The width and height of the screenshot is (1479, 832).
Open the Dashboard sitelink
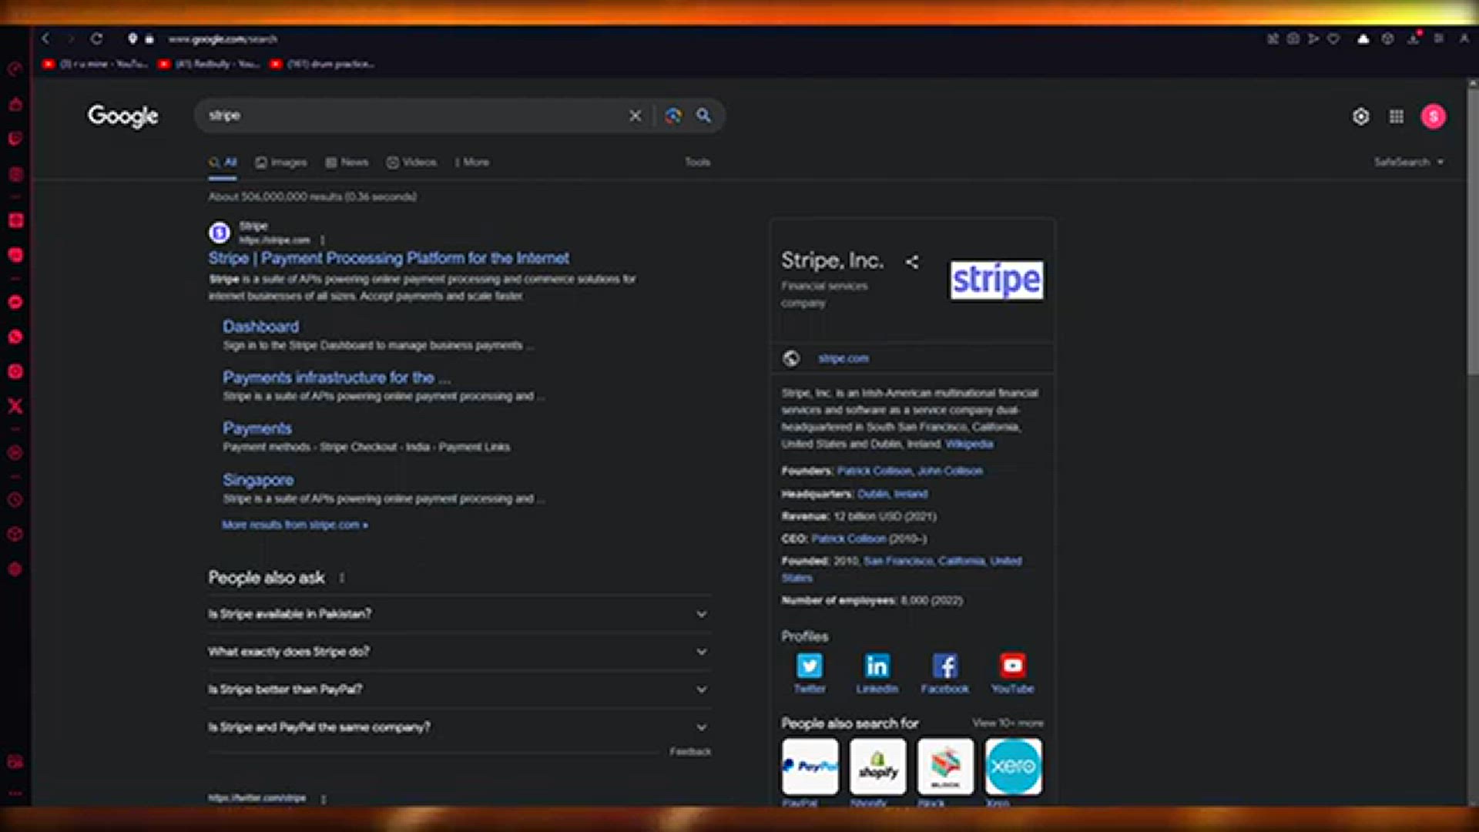pyautogui.click(x=260, y=327)
